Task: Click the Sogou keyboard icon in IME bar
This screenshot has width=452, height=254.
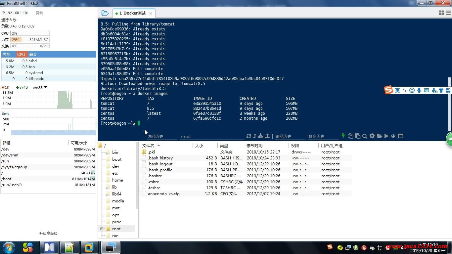Action: (x=426, y=90)
